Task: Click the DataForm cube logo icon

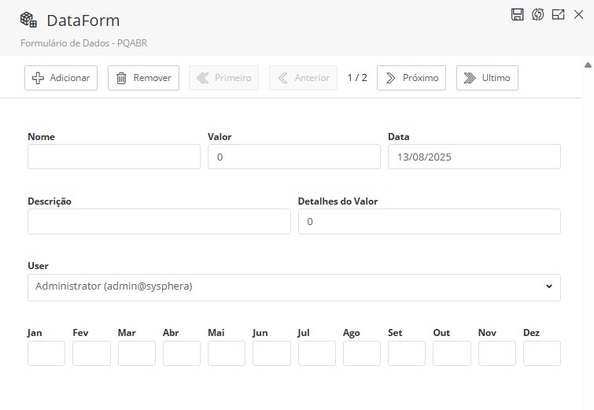Action: pyautogui.click(x=28, y=20)
